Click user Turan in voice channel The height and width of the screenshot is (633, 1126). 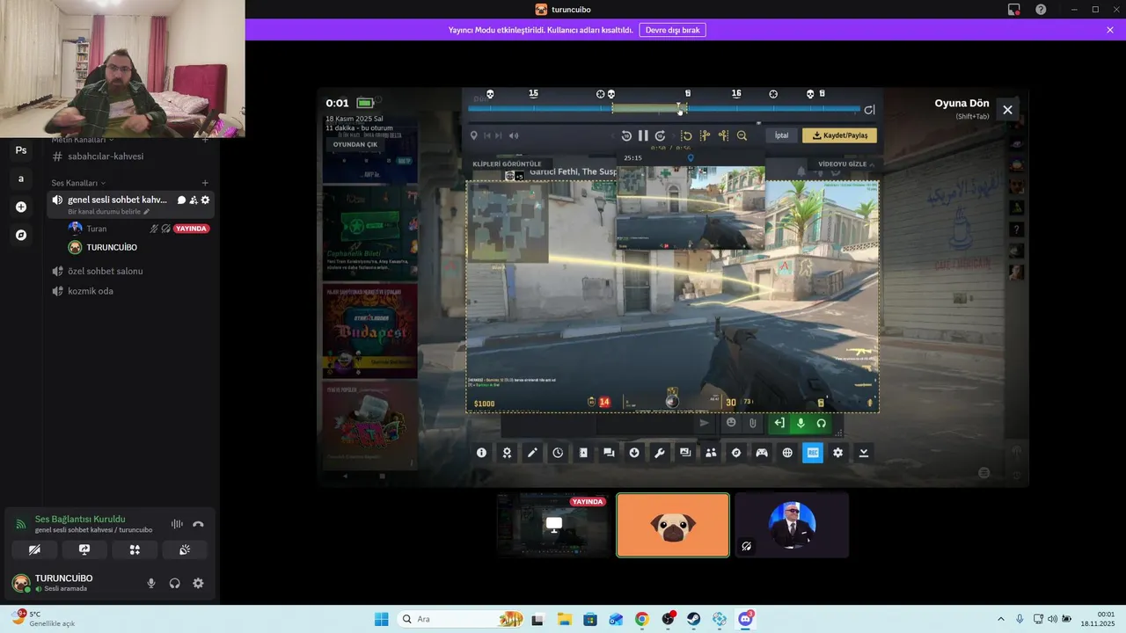click(x=97, y=229)
